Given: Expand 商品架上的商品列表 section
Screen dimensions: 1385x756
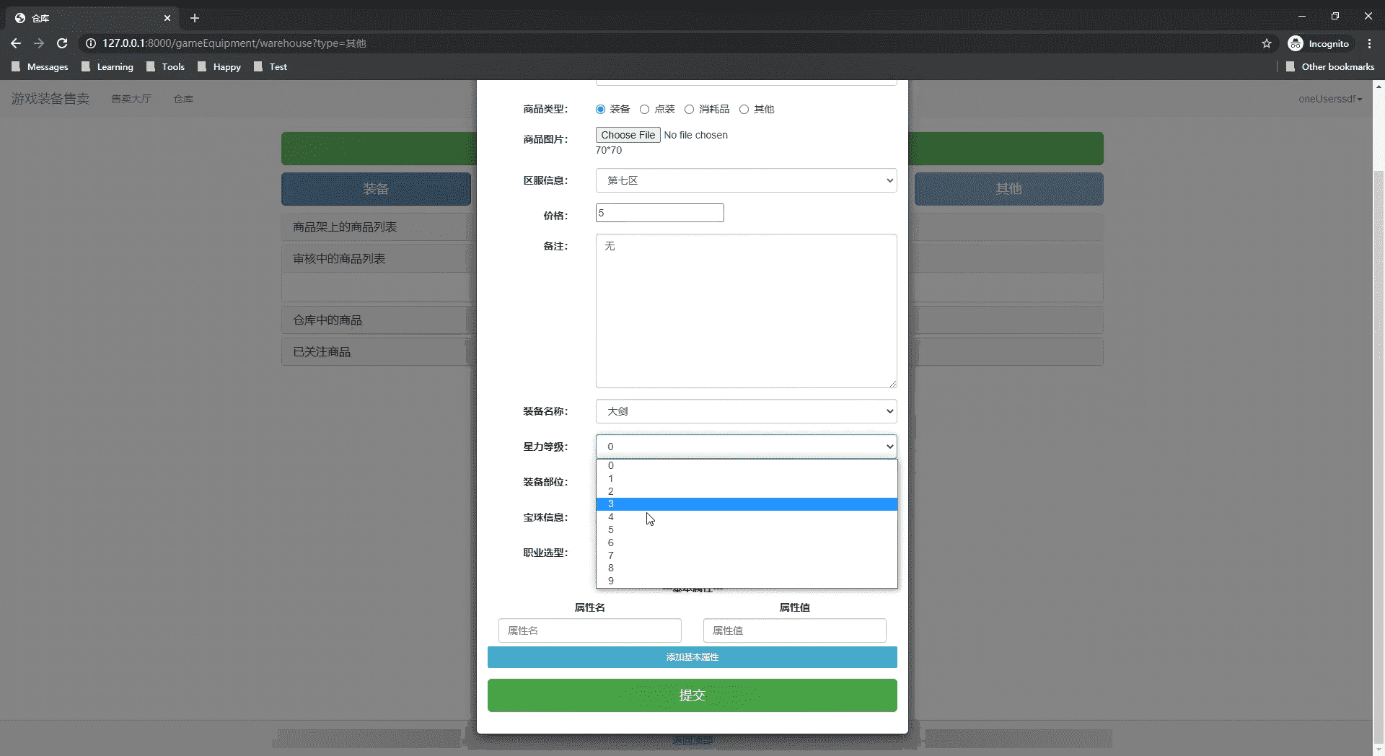Looking at the screenshot, I should (345, 227).
